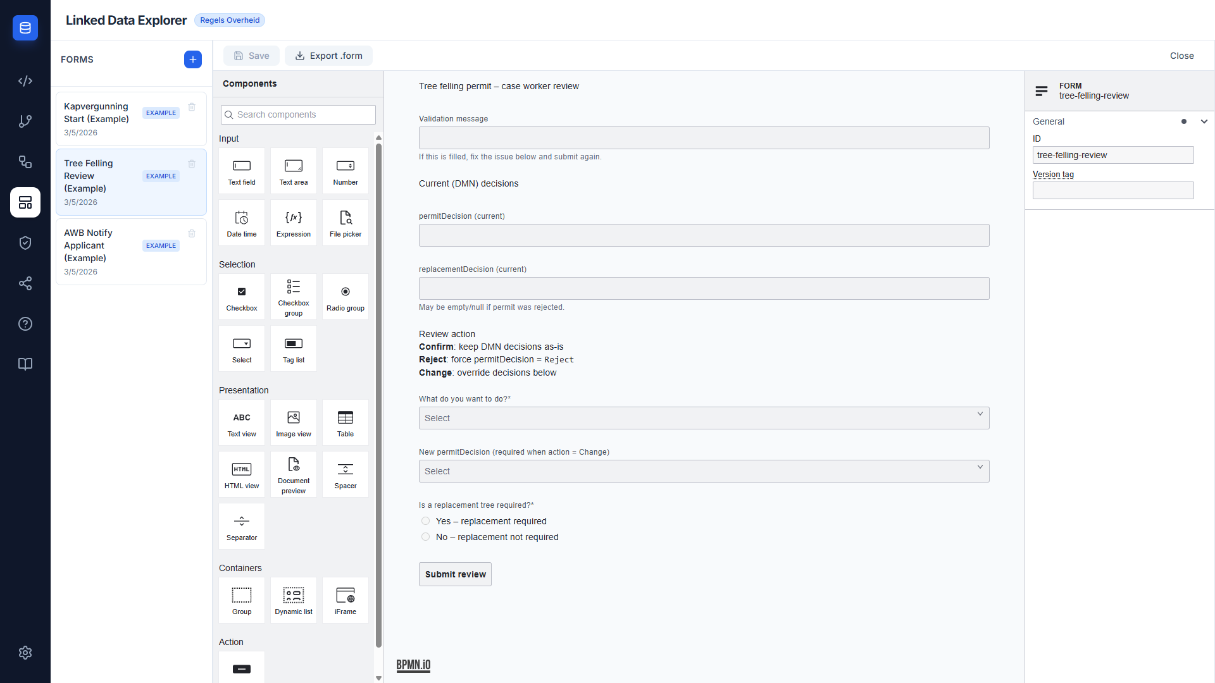Open the New permitDecision dropdown

click(x=704, y=471)
